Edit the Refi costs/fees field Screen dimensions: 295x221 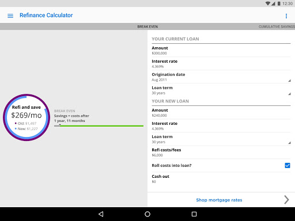coord(221,153)
